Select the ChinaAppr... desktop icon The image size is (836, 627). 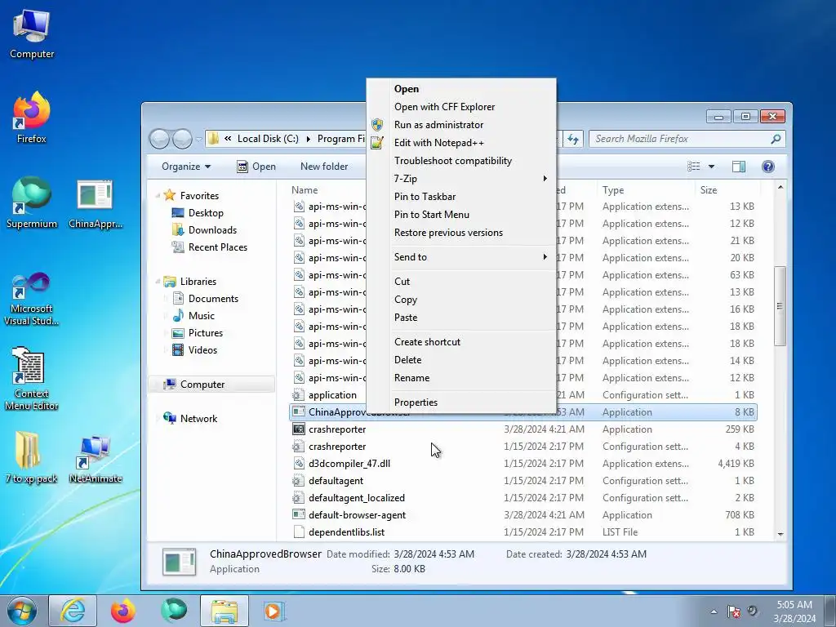point(95,203)
